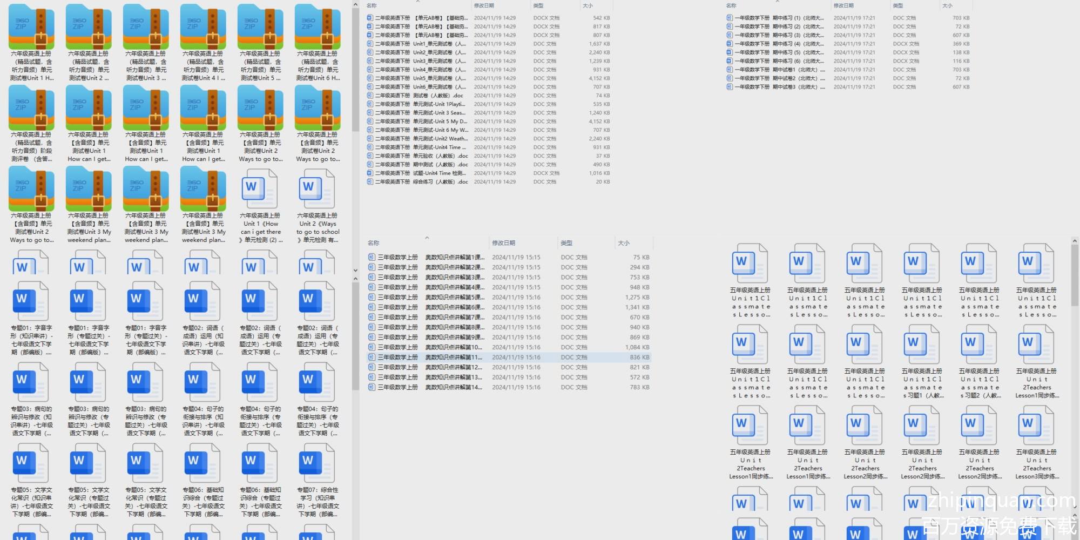Open Word file Unit 2《Ways to go to school》
The width and height of the screenshot is (1080, 540).
pos(318,189)
